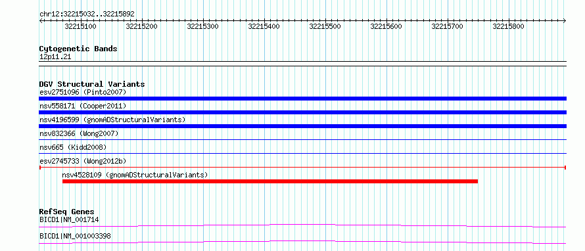This screenshot has height=251, width=585.
Task: Click ruler position 32215500
Action: (325, 26)
